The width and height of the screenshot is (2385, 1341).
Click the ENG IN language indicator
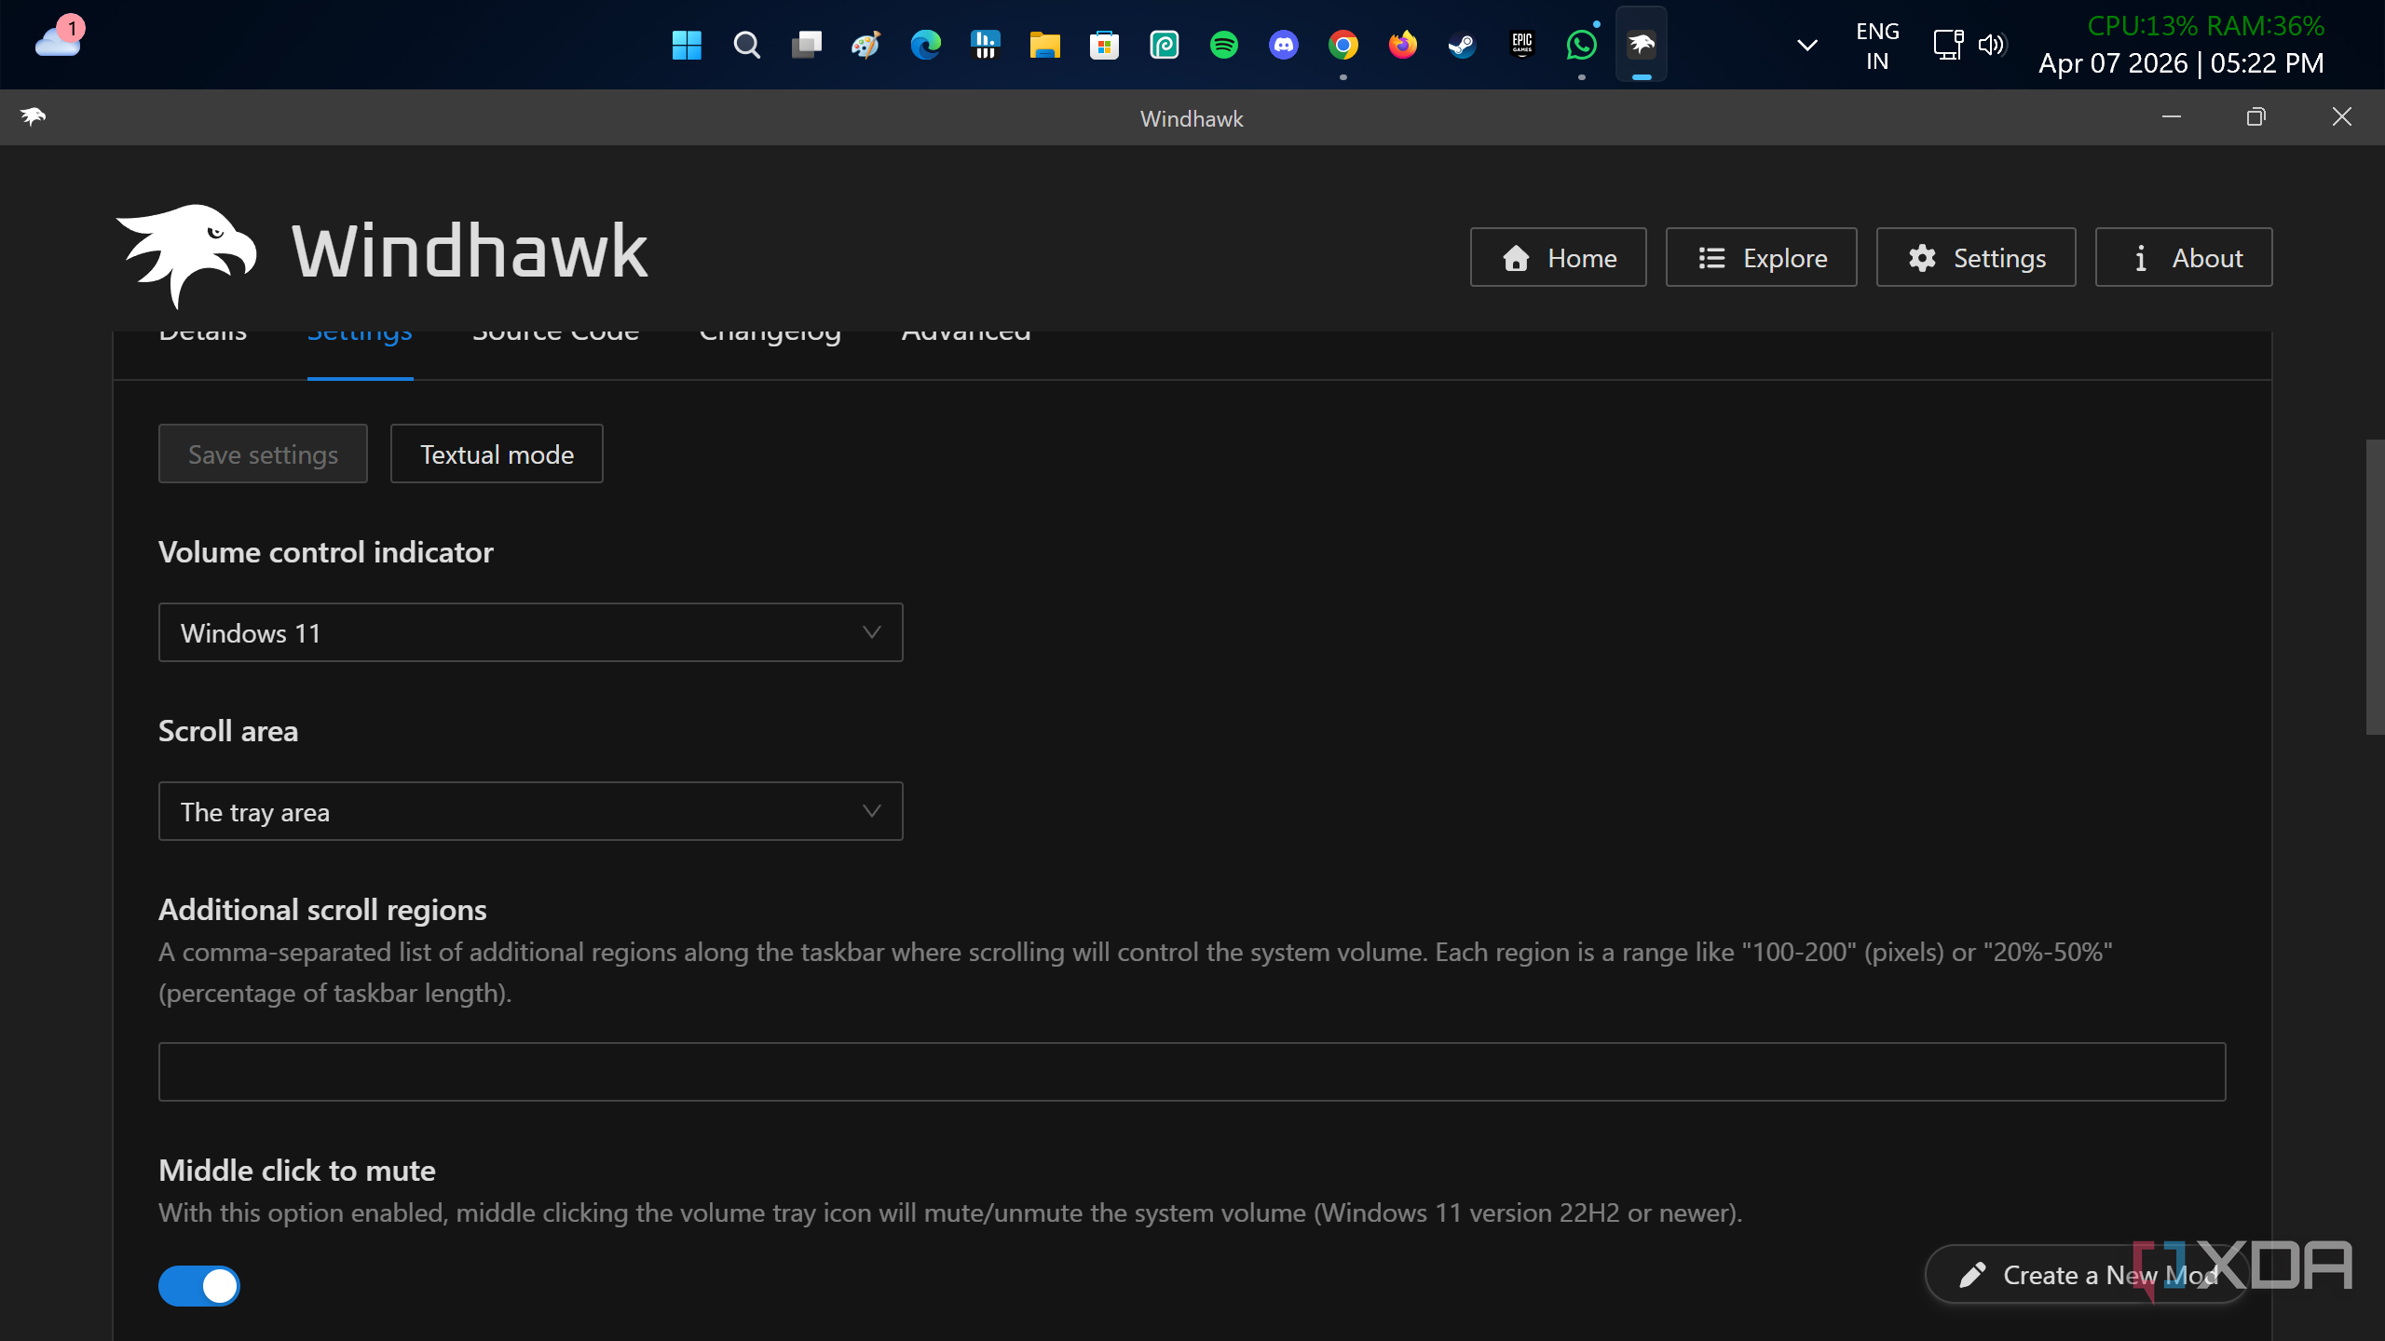pyautogui.click(x=1877, y=46)
